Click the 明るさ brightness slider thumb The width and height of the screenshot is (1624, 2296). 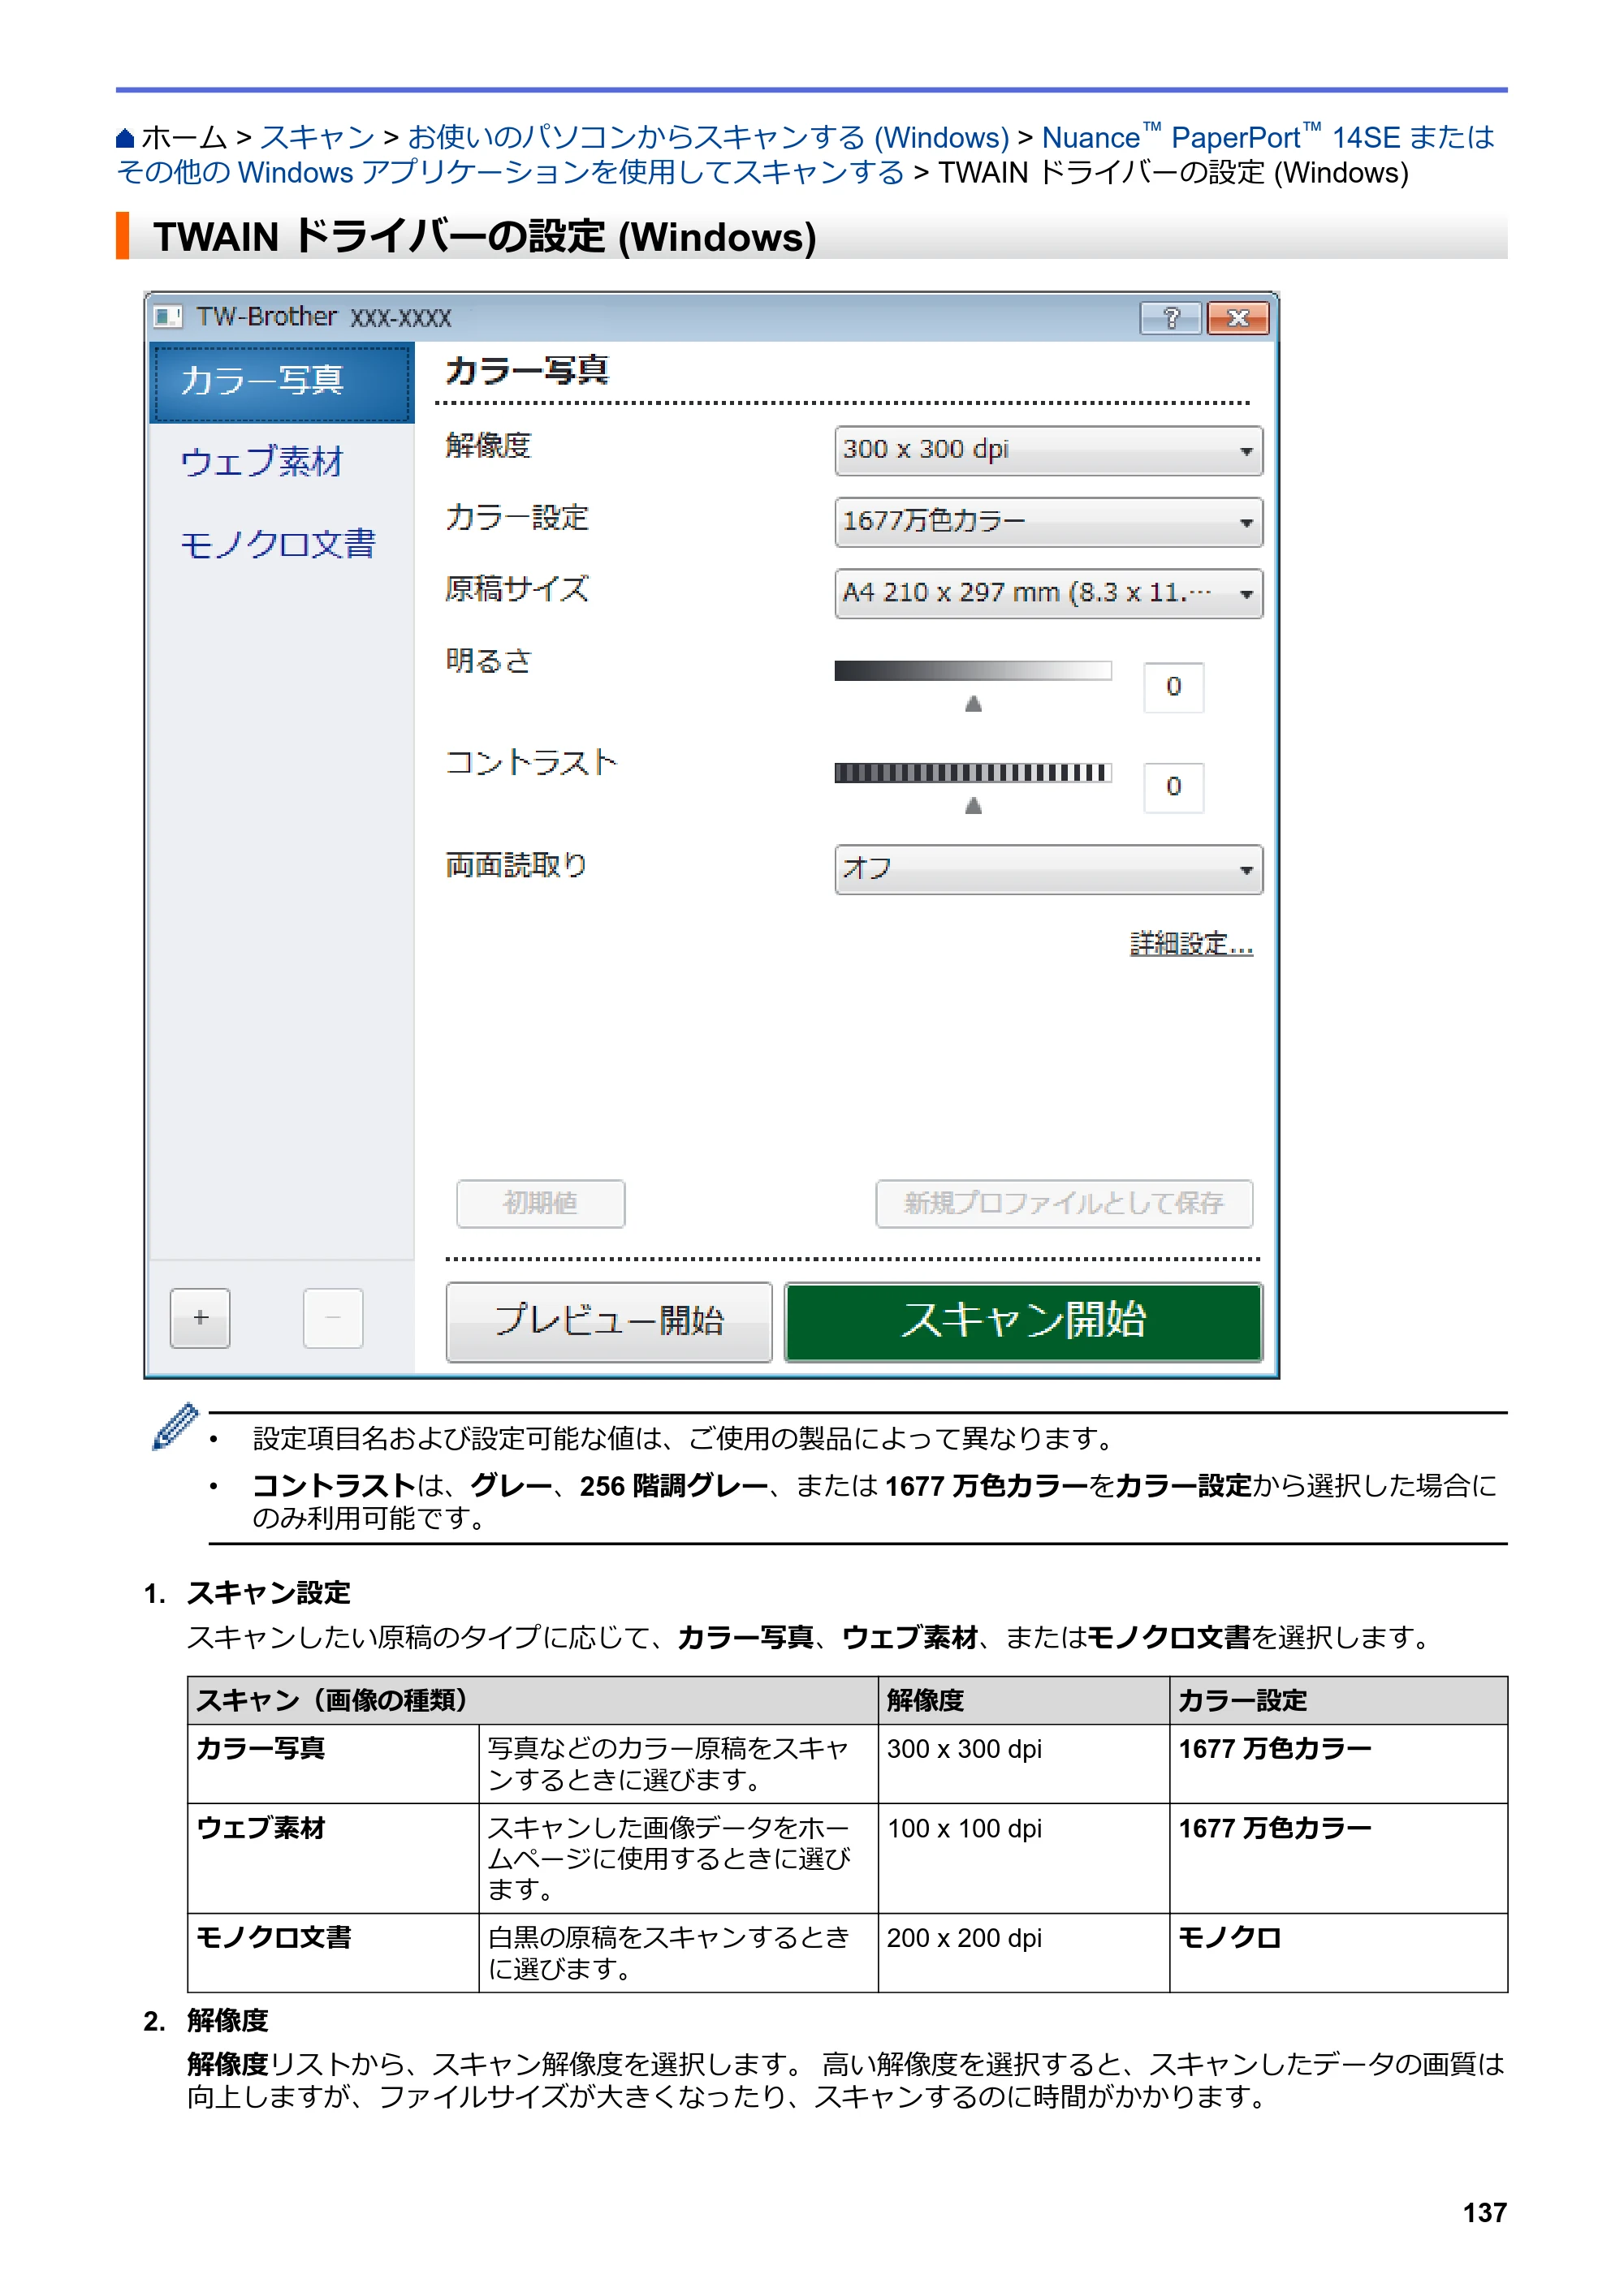pyautogui.click(x=973, y=704)
